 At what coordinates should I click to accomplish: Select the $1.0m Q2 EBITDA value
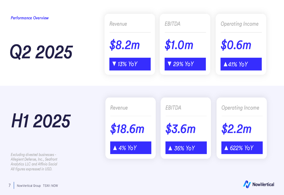pos(179,45)
